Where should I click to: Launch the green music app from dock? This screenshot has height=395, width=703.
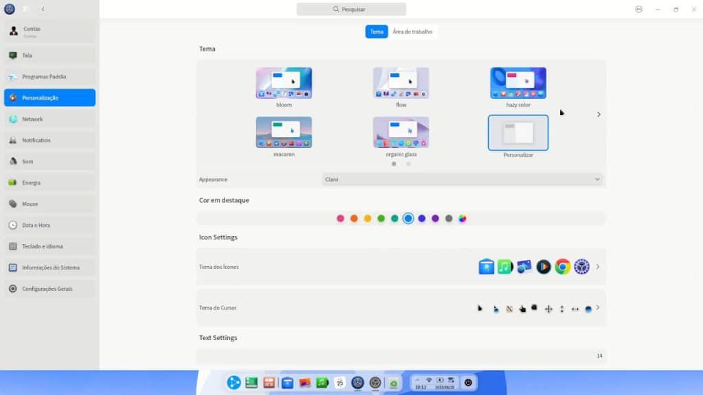pos(322,383)
